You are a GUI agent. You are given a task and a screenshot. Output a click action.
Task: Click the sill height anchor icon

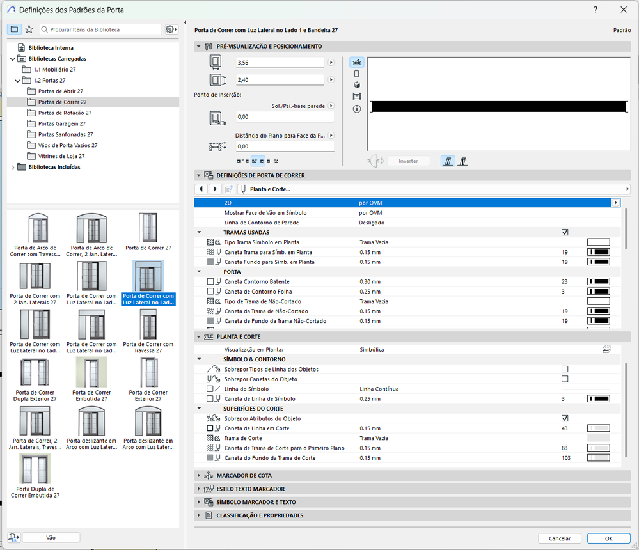(x=217, y=118)
